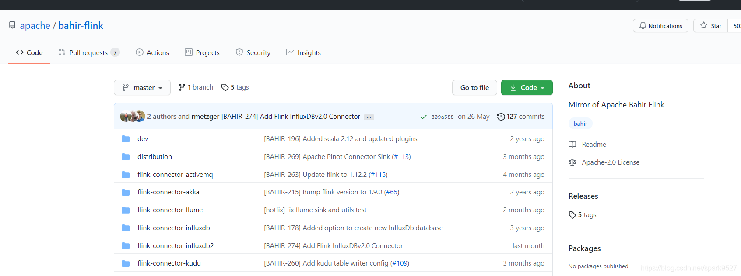Expand the master branch dropdown

click(142, 87)
